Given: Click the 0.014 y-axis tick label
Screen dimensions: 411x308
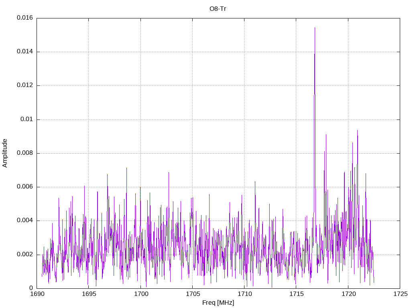Looking at the screenshot, I should [25, 52].
